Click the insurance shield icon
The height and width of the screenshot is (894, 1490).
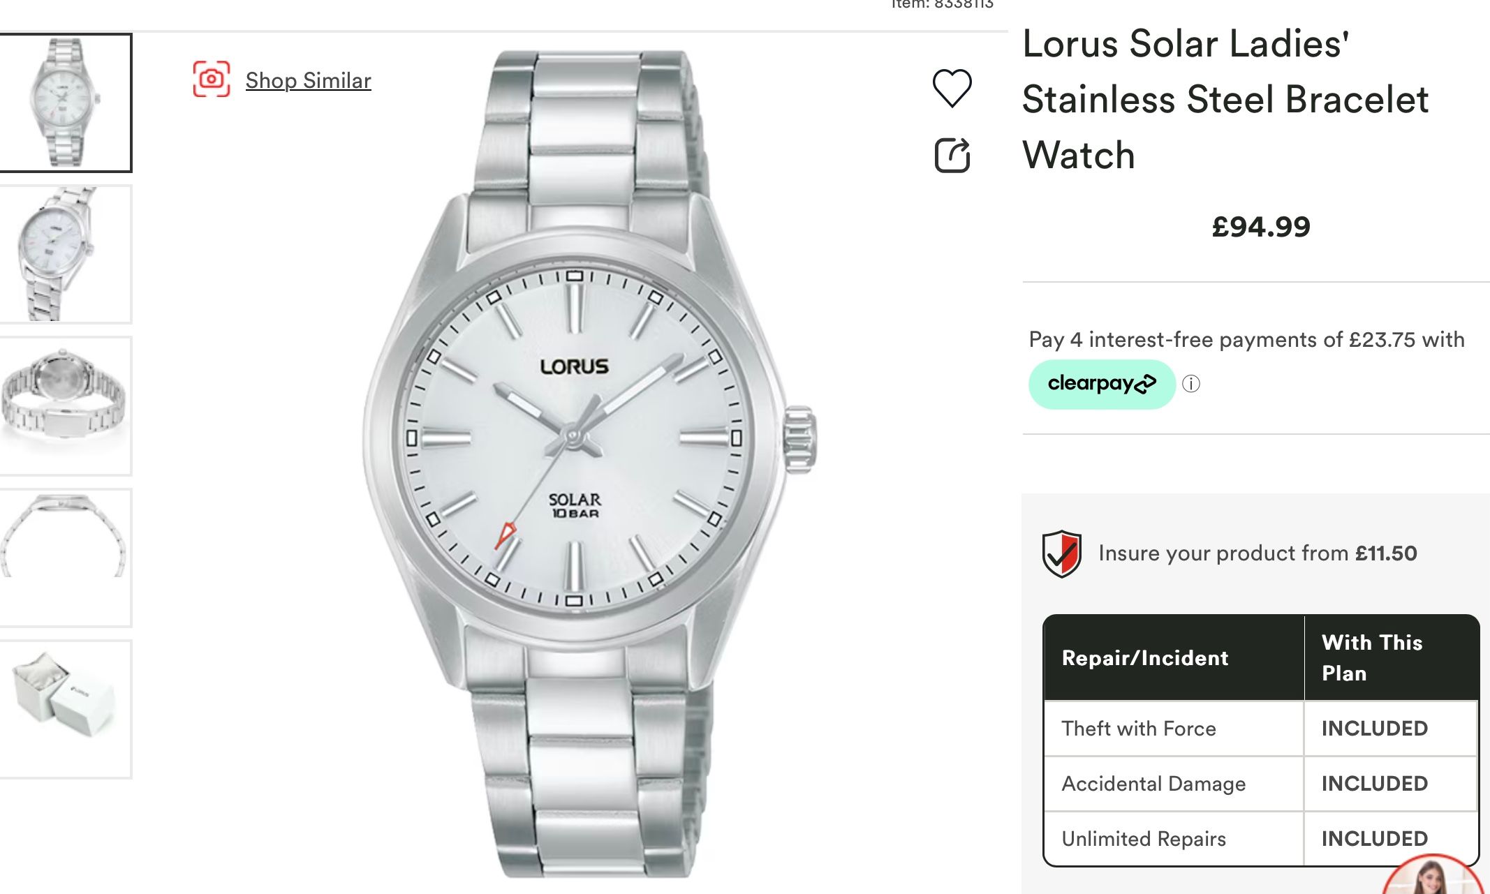1061,553
